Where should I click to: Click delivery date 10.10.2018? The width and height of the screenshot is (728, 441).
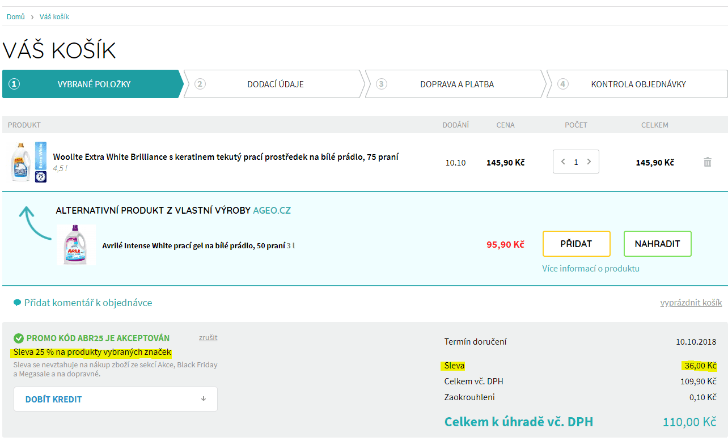pyautogui.click(x=696, y=342)
